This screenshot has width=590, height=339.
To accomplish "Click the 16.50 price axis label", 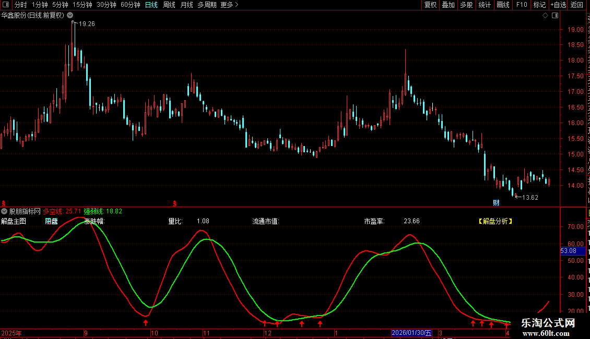I will coord(575,107).
